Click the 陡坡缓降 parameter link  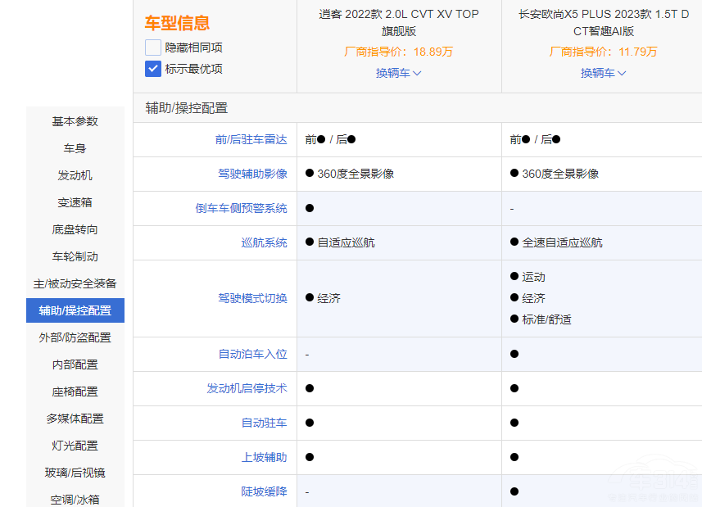tap(264, 491)
